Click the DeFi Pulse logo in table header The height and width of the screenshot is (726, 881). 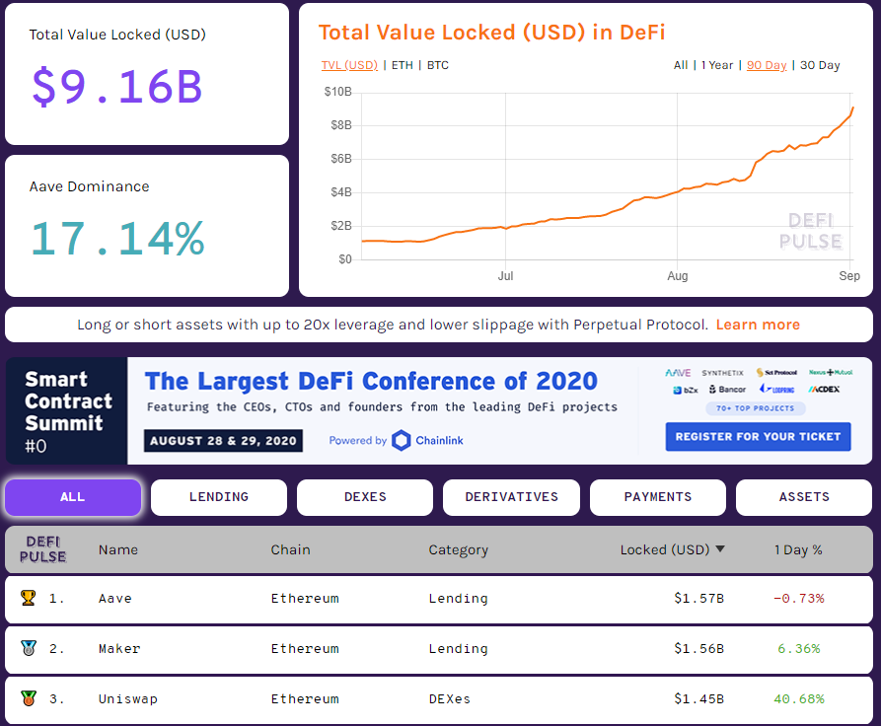click(43, 549)
